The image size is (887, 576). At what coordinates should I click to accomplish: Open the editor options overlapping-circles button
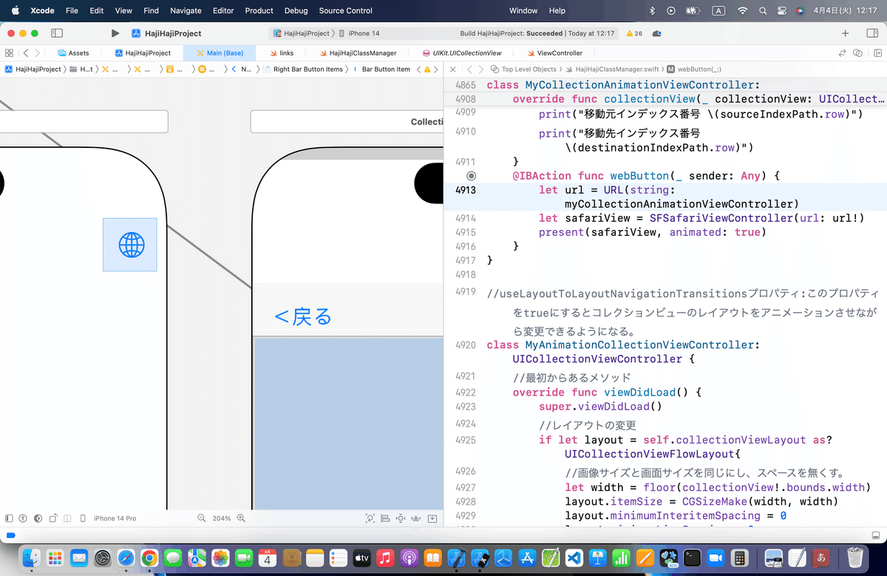857,53
